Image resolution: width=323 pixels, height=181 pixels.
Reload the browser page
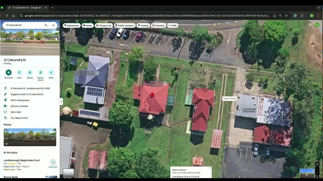coord(7,16)
